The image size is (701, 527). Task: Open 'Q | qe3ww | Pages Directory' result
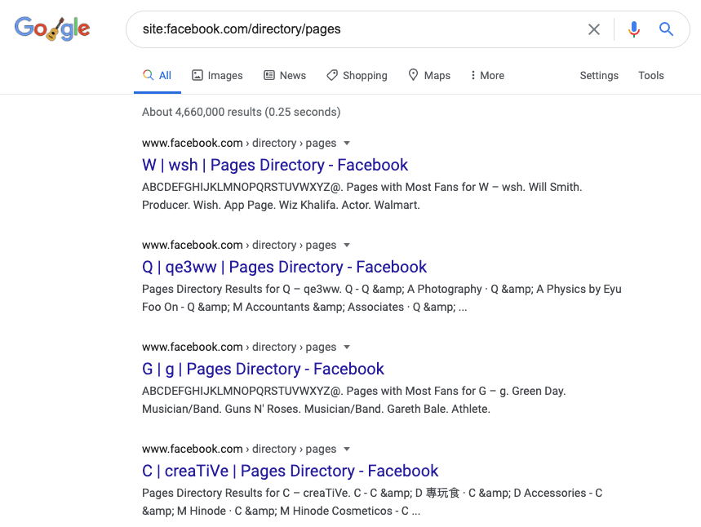click(284, 267)
